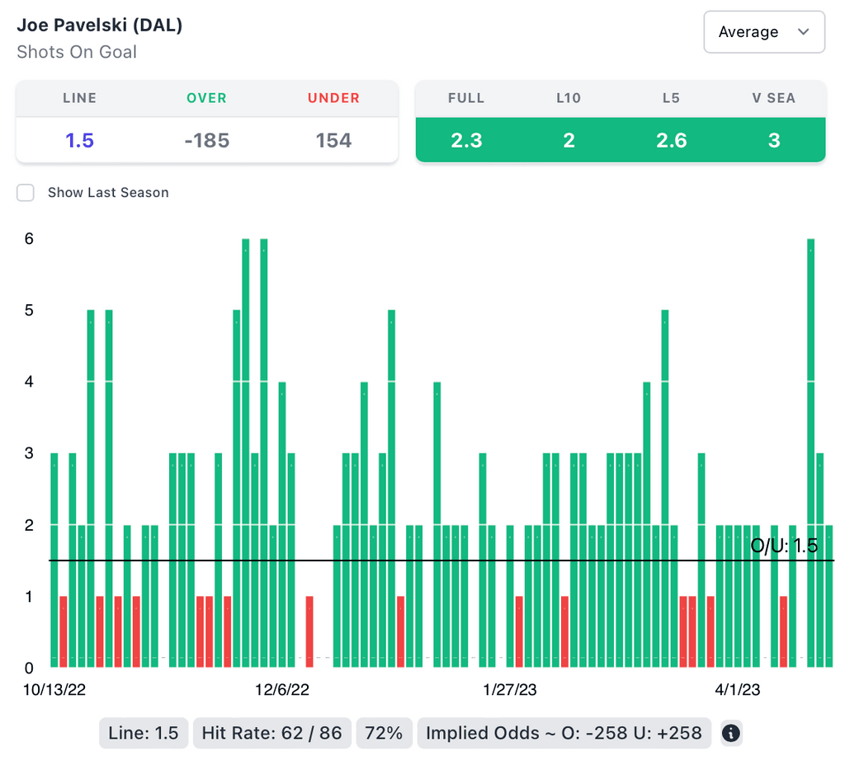The width and height of the screenshot is (845, 765).
Task: Click the 72% hit rate badge
Action: [x=384, y=733]
